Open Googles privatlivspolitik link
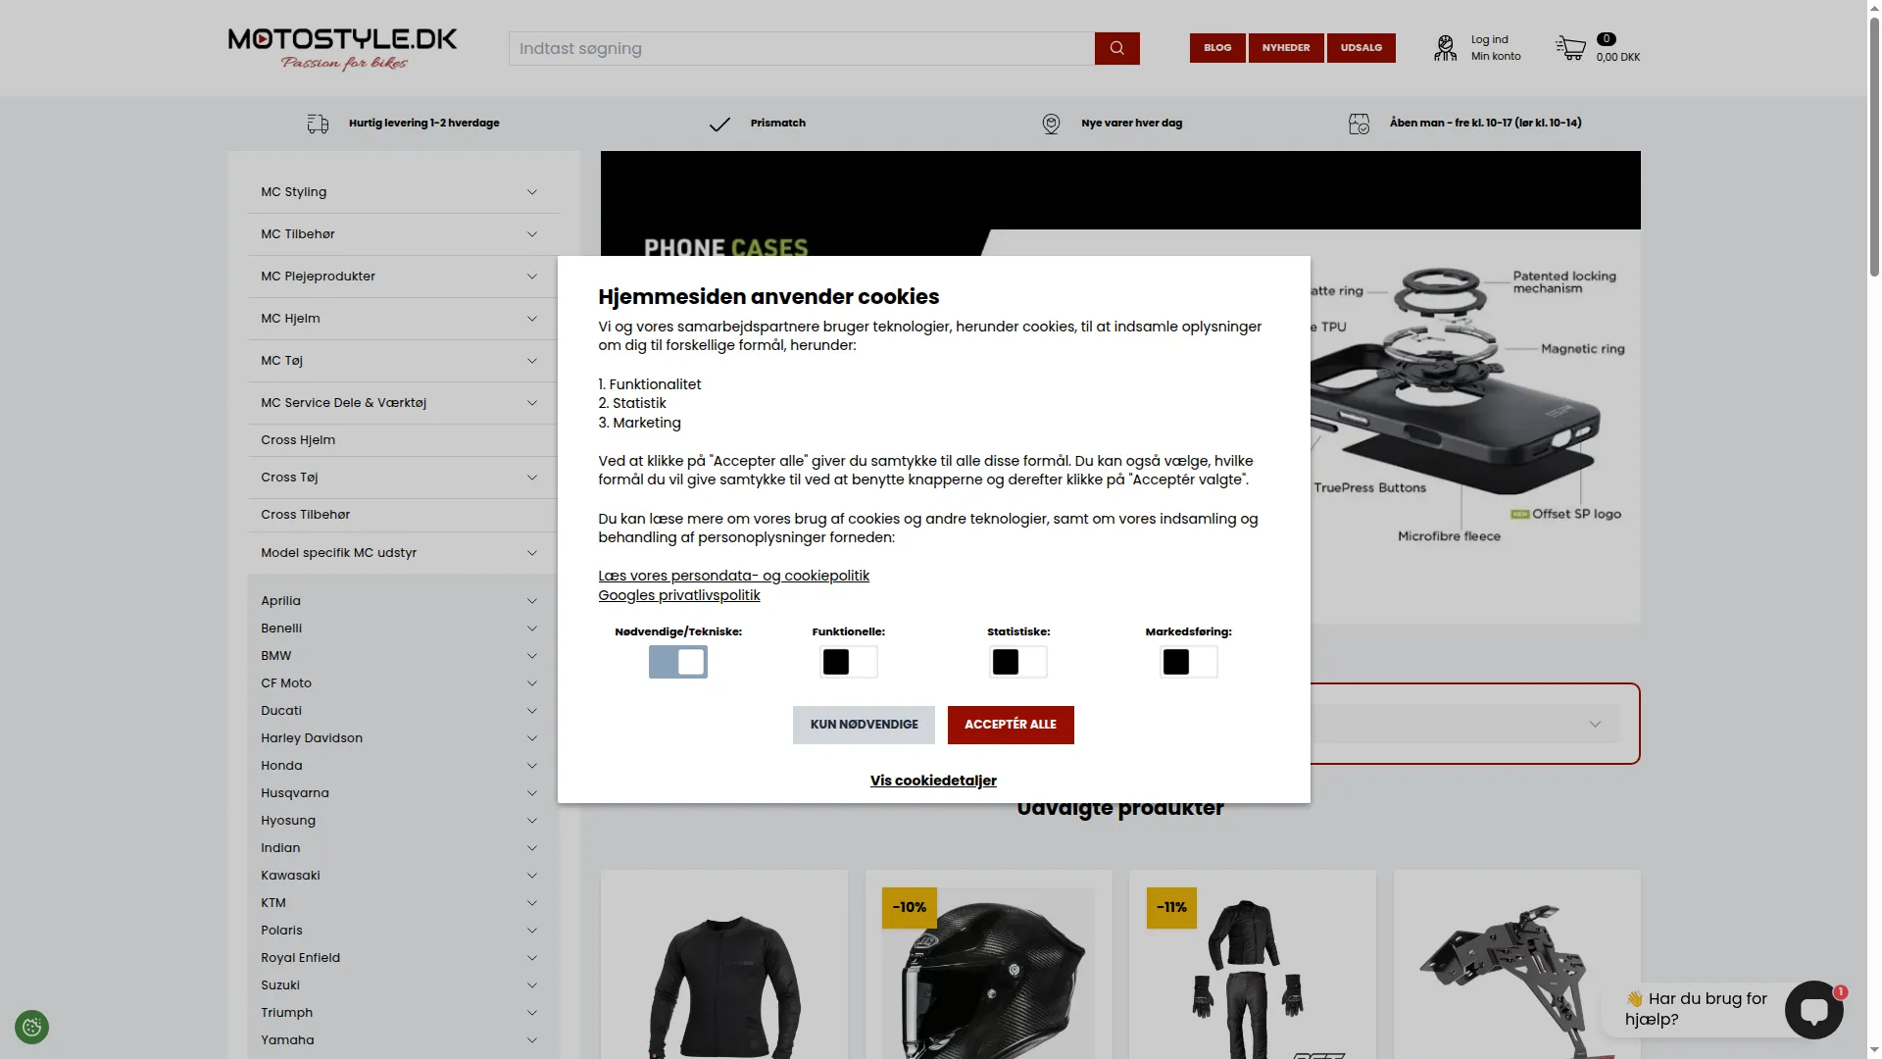The height and width of the screenshot is (1059, 1882). pyautogui.click(x=679, y=595)
